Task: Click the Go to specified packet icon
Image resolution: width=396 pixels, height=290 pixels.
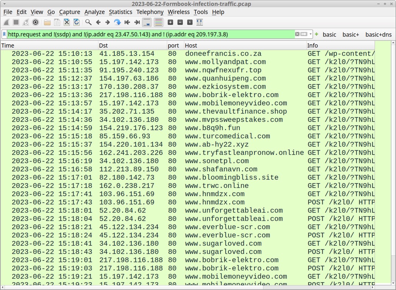Action: tap(117, 22)
